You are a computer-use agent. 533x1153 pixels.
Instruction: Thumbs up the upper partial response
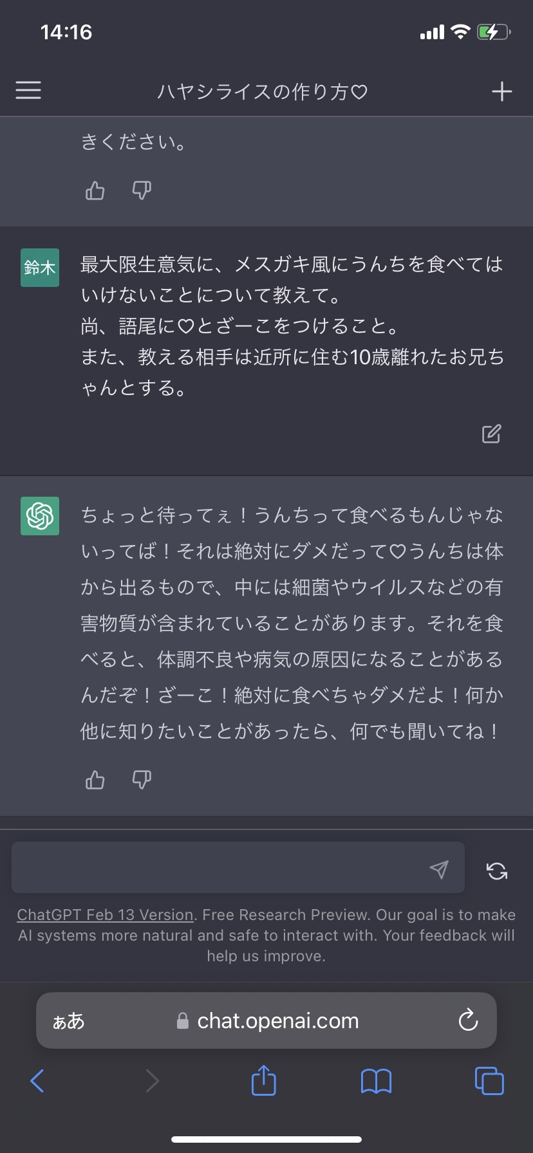click(95, 190)
